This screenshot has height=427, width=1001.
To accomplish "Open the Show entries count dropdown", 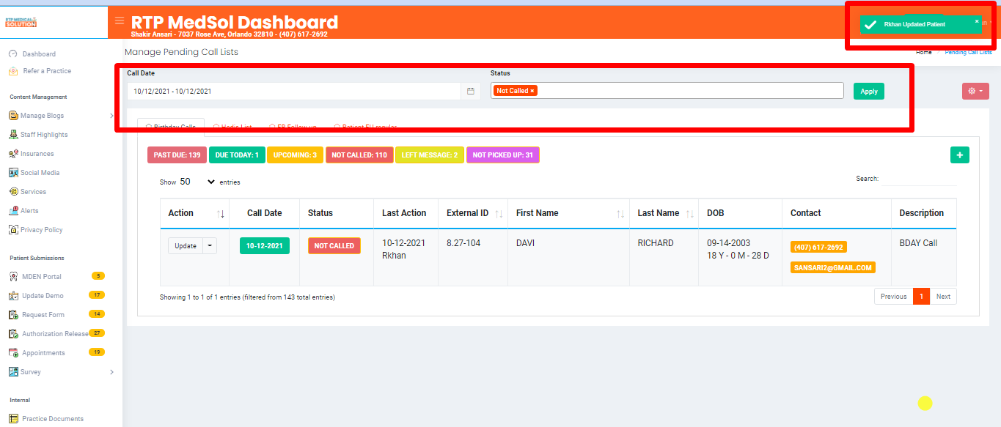I will (198, 182).
